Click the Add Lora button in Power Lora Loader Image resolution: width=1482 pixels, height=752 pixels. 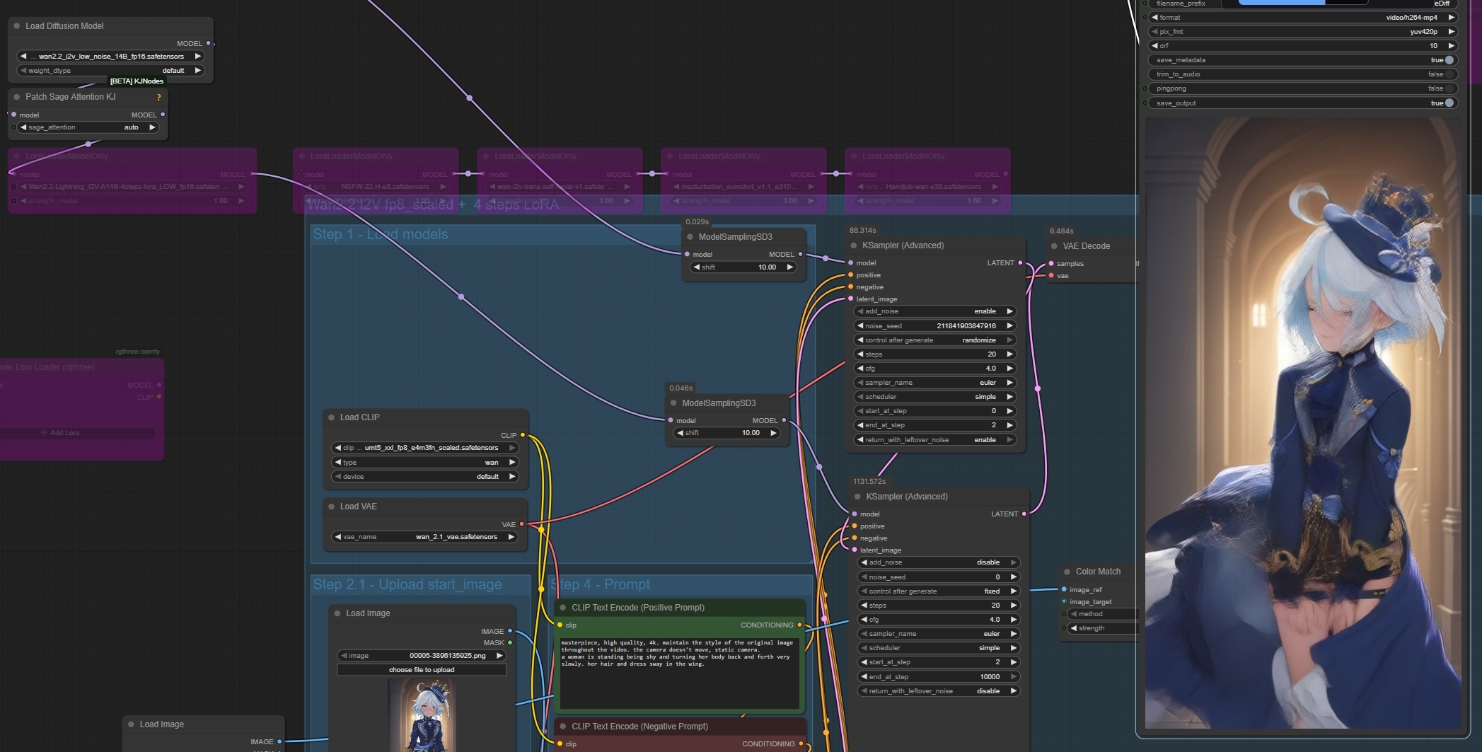coord(59,432)
